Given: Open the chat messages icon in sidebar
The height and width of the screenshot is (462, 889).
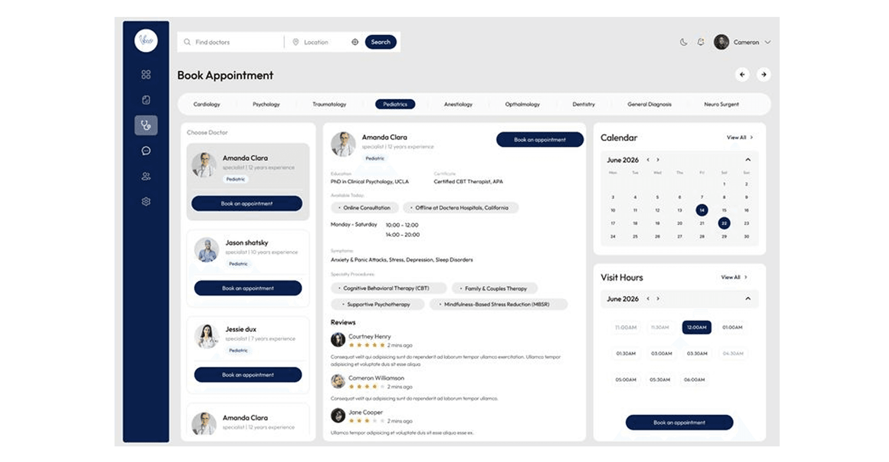Looking at the screenshot, I should (x=146, y=151).
